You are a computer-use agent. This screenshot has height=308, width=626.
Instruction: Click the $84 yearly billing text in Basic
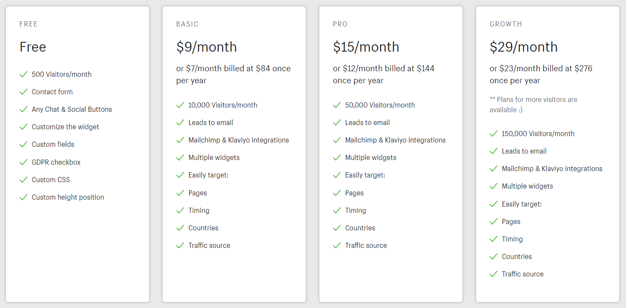pyautogui.click(x=263, y=69)
